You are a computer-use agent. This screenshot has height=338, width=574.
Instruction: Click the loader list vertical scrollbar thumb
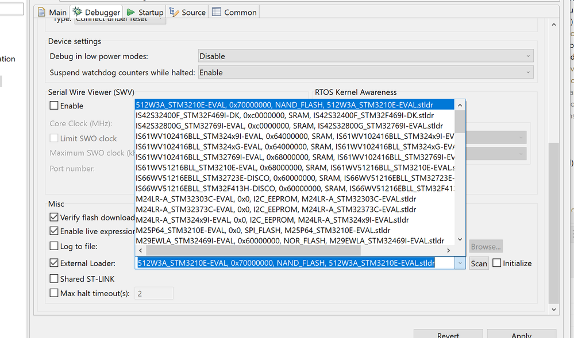point(460,122)
